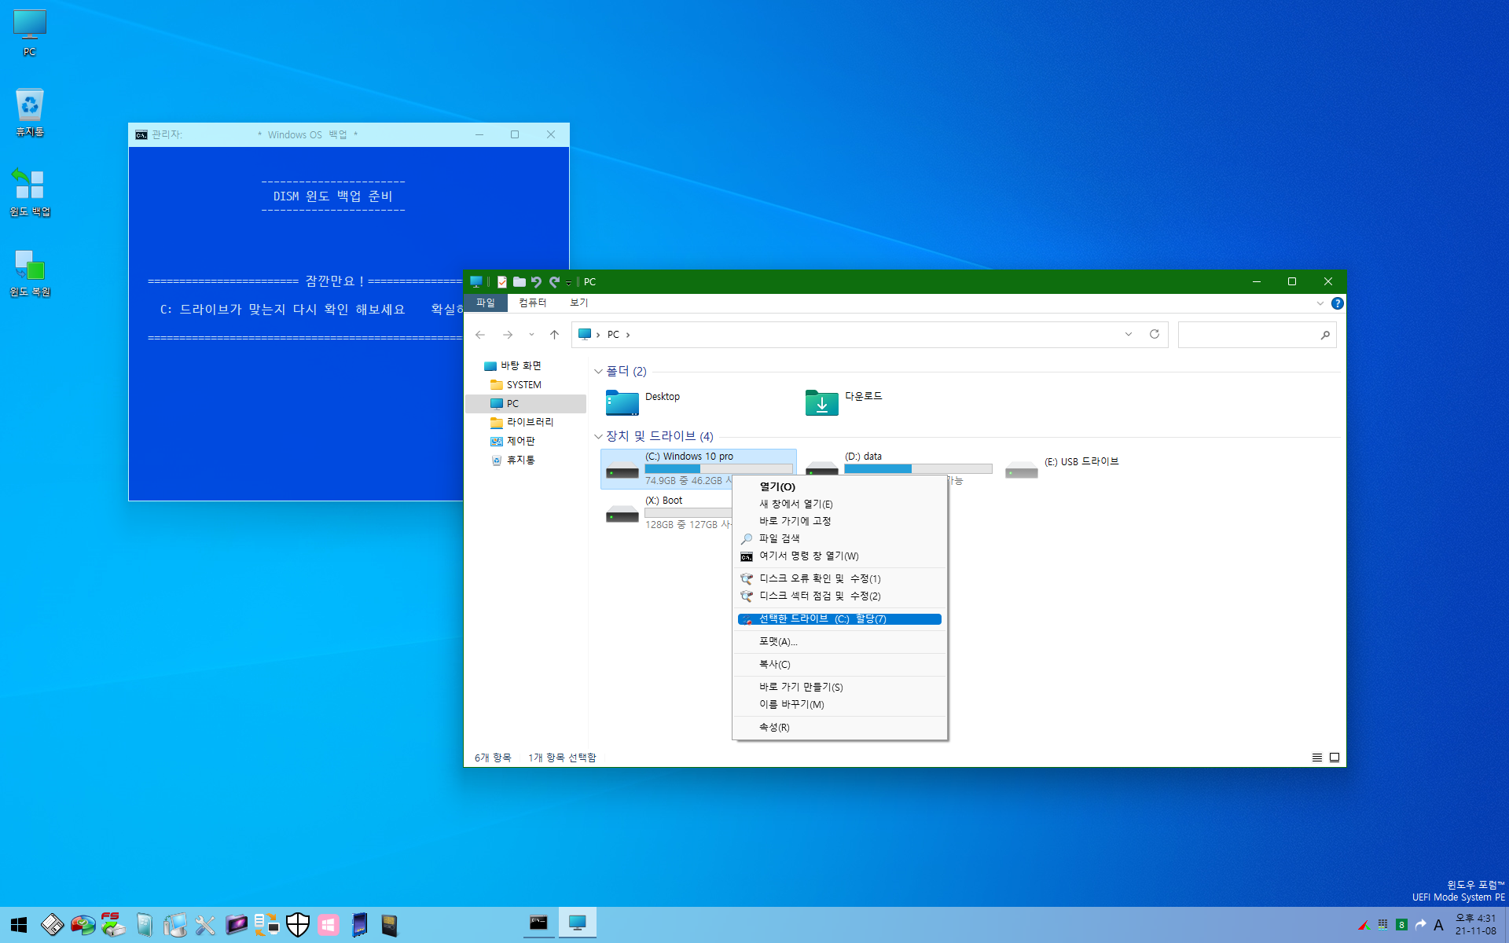
Task: Click the Back navigation arrow
Action: 480,335
